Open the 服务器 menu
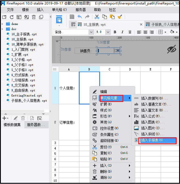The width and height of the screenshot is (180, 184). (x=81, y=10)
